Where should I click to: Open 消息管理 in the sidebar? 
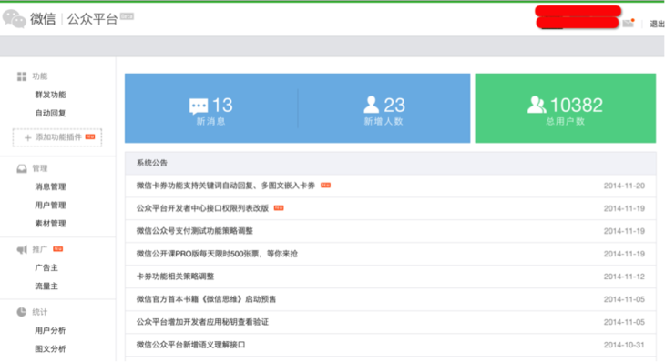tap(50, 186)
